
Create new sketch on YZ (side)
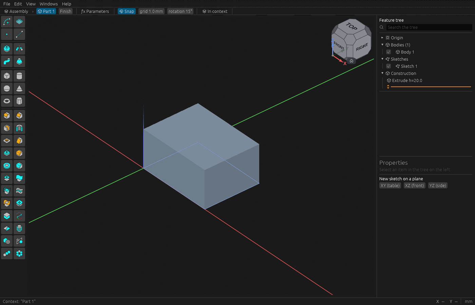[438, 185]
